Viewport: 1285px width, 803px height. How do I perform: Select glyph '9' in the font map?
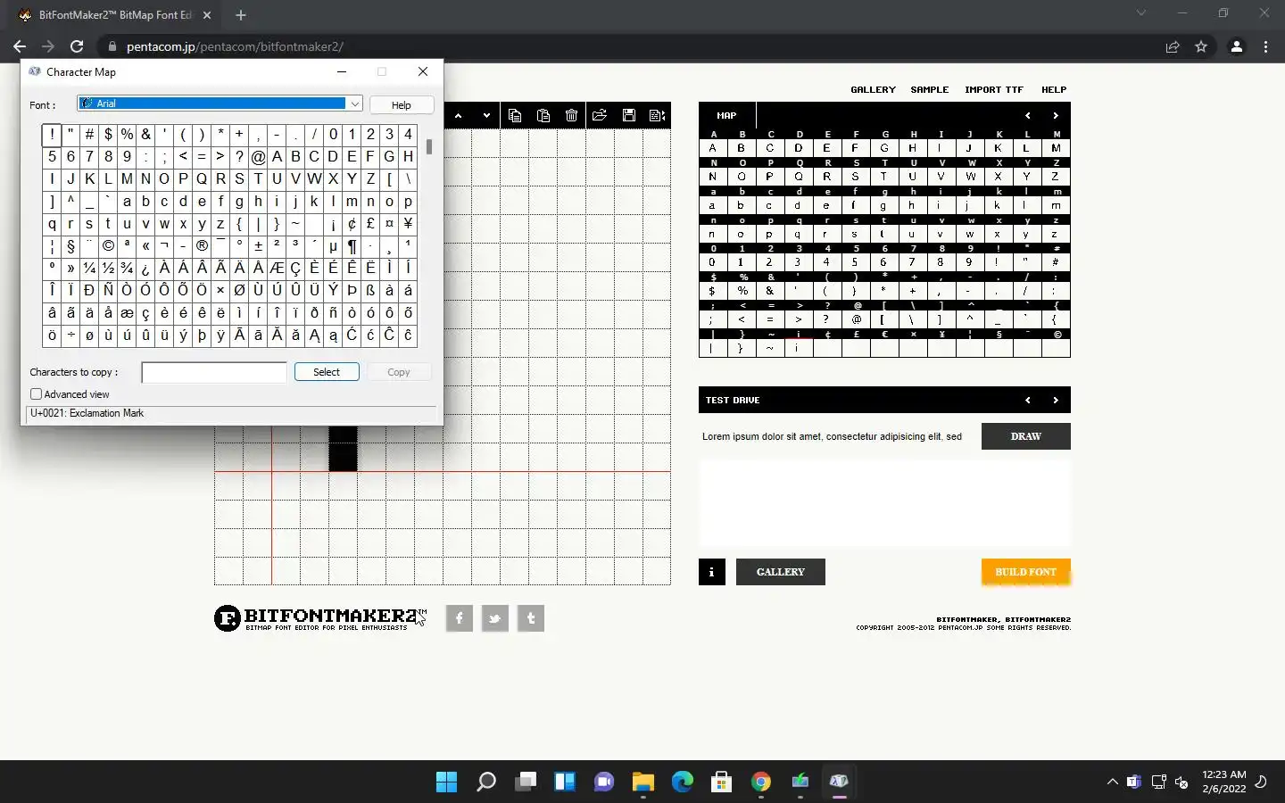pyautogui.click(x=970, y=262)
